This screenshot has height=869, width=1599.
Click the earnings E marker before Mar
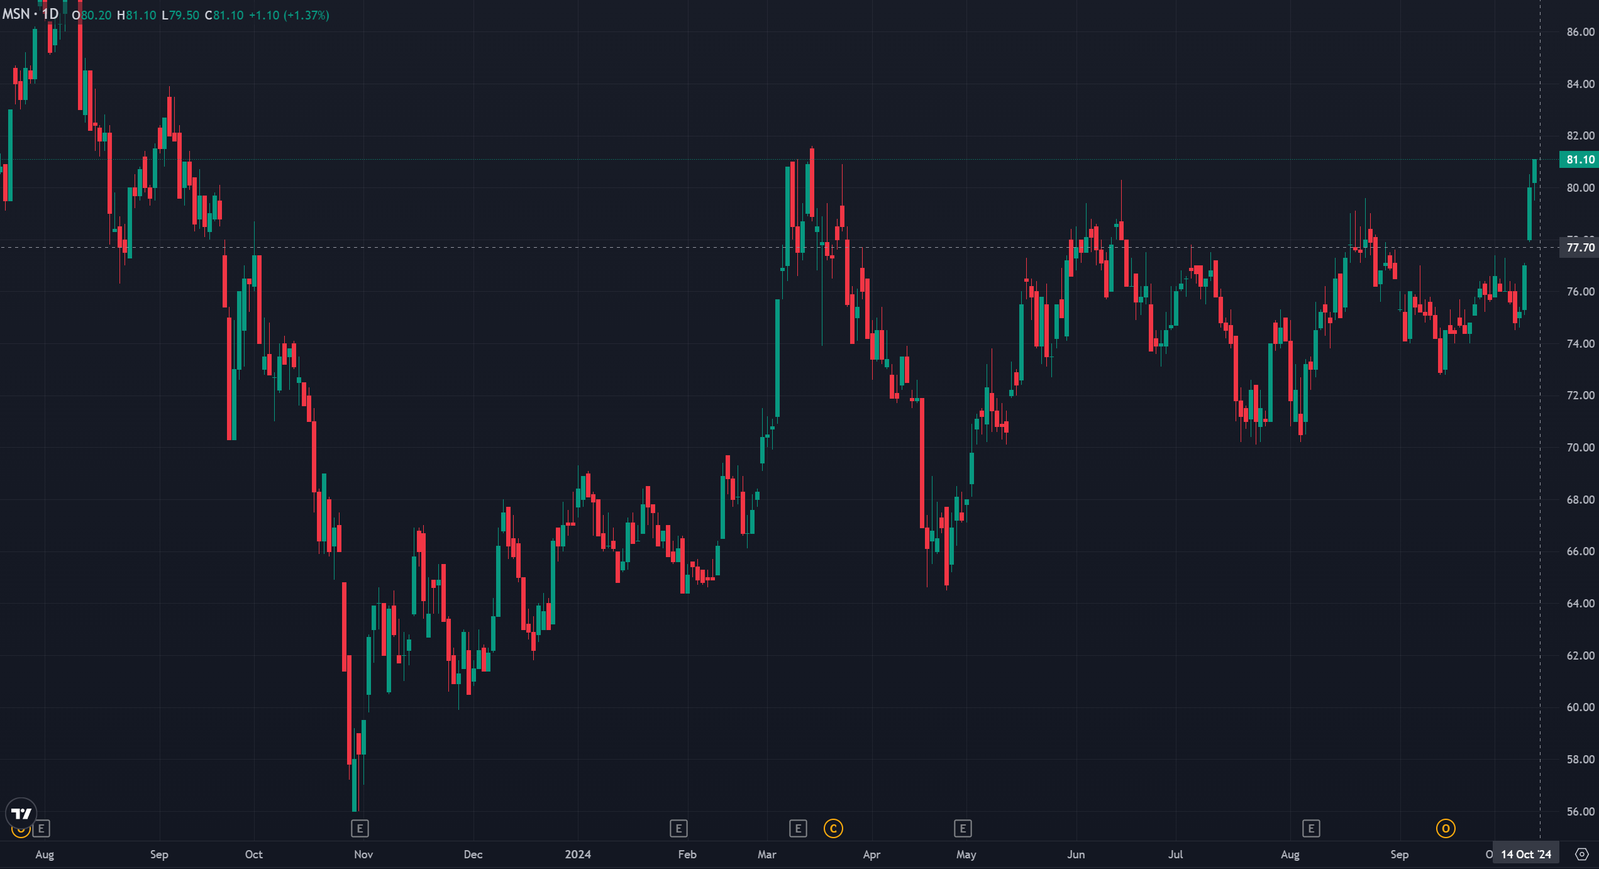(x=798, y=829)
